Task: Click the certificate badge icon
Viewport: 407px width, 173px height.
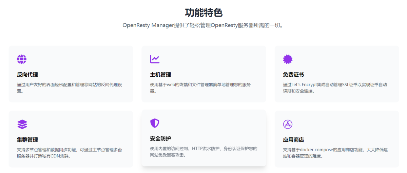Action: [x=288, y=59]
